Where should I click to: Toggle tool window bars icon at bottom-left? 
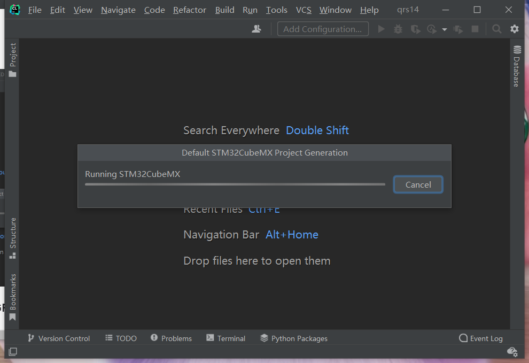[12, 352]
